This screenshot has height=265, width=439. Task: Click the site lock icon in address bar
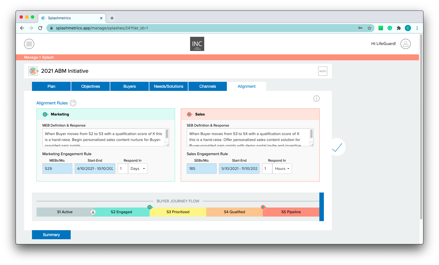pyautogui.click(x=51, y=28)
